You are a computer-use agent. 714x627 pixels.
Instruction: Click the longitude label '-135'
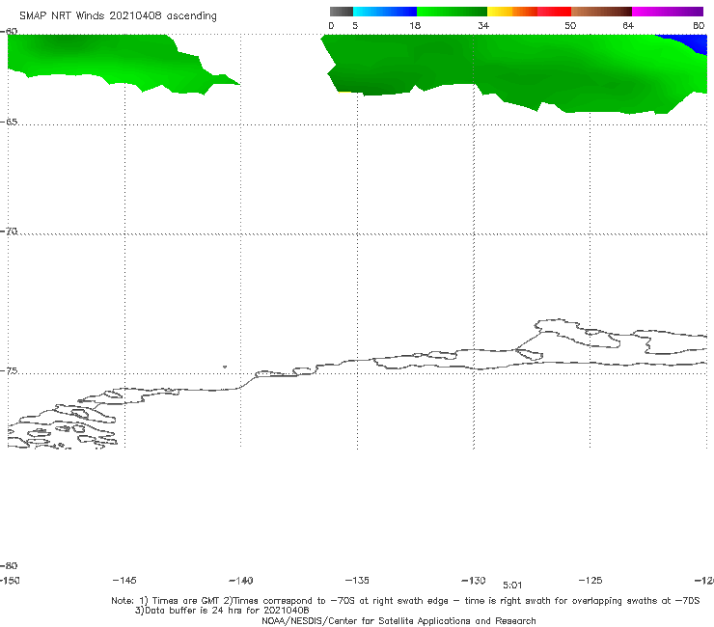click(x=357, y=581)
